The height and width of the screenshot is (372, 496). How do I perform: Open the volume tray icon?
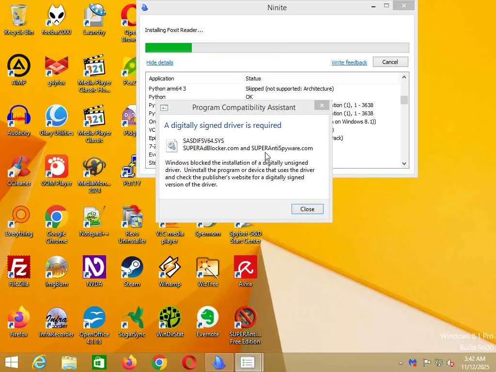[450, 362]
